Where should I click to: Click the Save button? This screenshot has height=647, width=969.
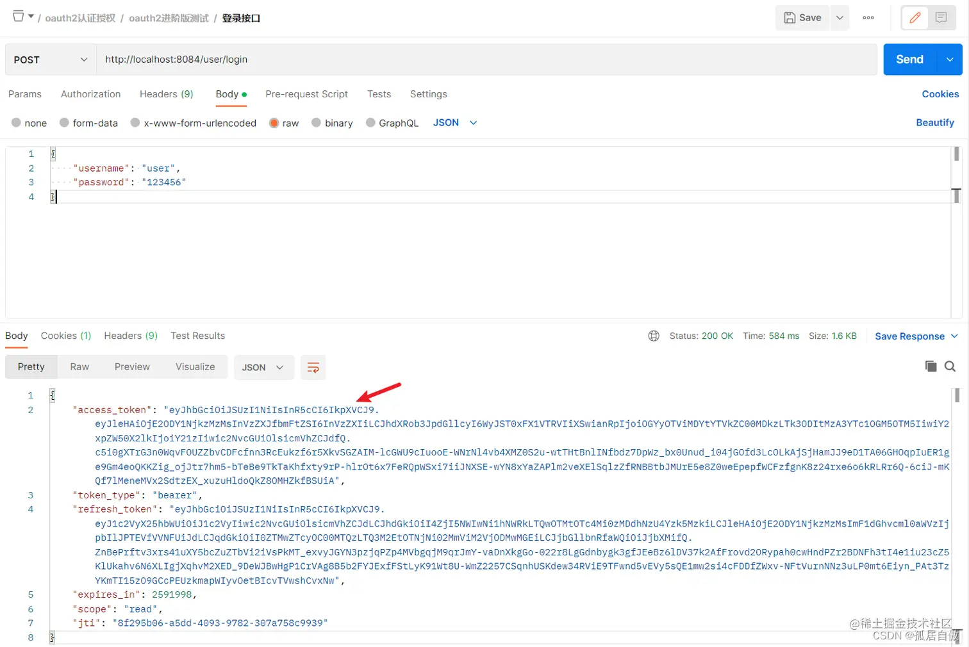pyautogui.click(x=803, y=18)
